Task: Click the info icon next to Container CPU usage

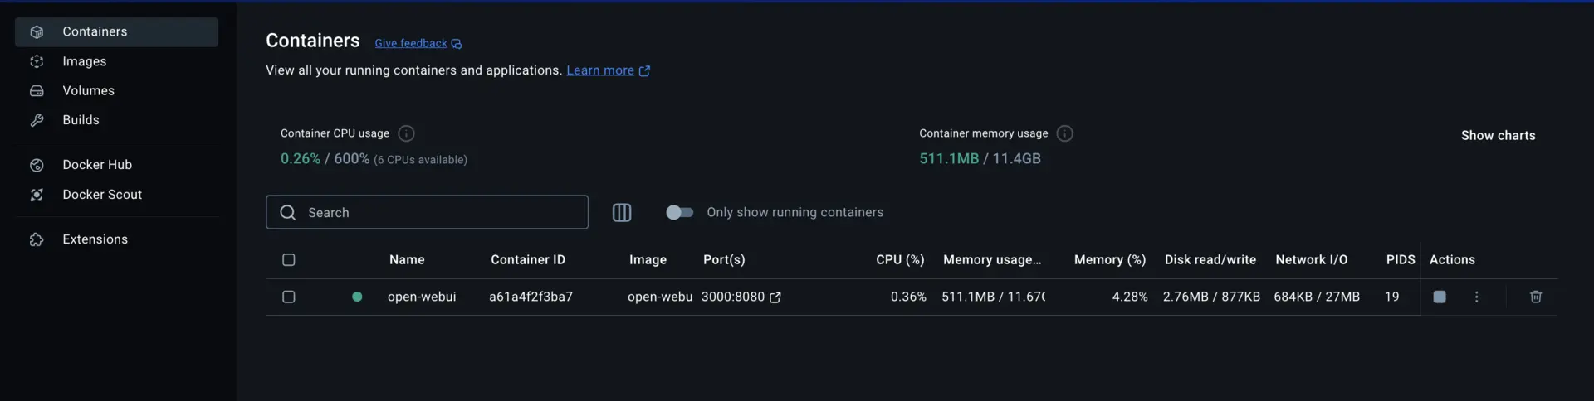Action: click(x=406, y=133)
